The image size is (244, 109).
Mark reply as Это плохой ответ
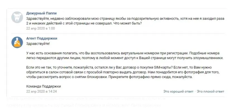210,92
